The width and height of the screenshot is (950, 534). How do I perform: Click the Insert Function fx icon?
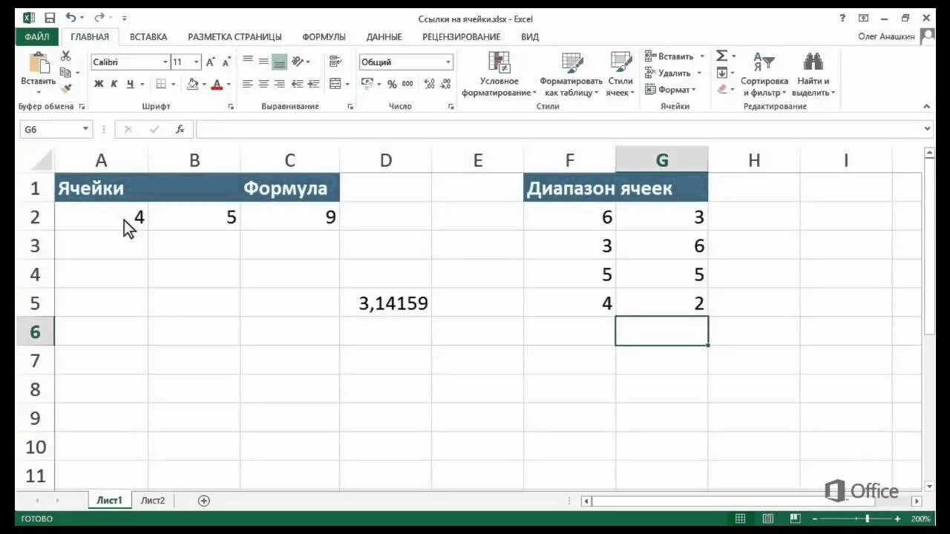pos(180,129)
